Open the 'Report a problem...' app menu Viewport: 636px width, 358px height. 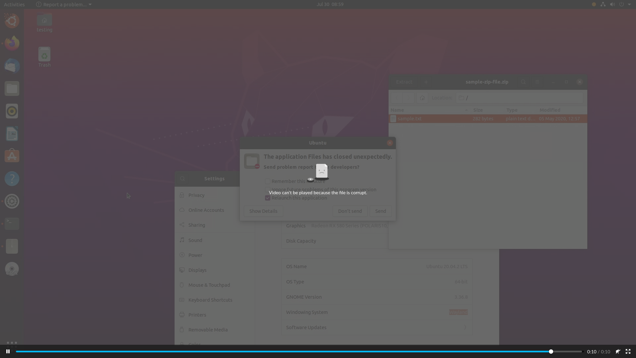click(64, 4)
